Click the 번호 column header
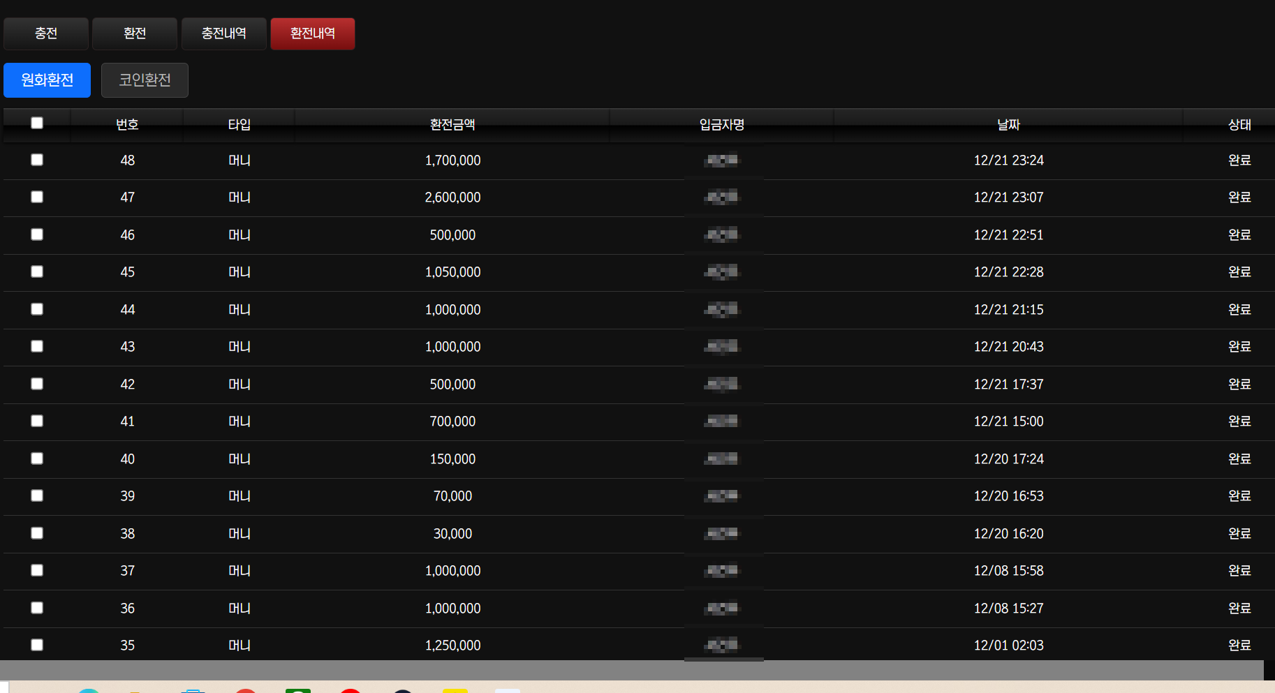Image resolution: width=1275 pixels, height=693 pixels. (127, 125)
